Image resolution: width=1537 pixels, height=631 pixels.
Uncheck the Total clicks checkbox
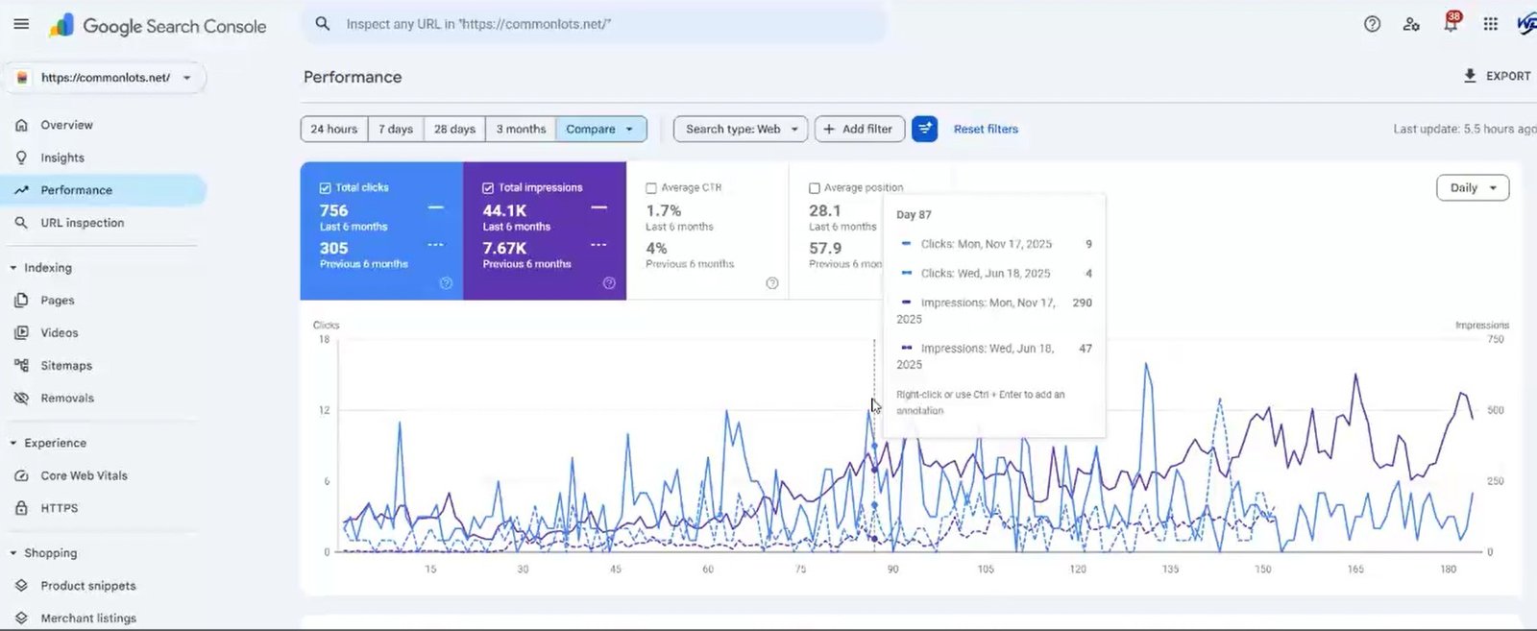(x=325, y=188)
